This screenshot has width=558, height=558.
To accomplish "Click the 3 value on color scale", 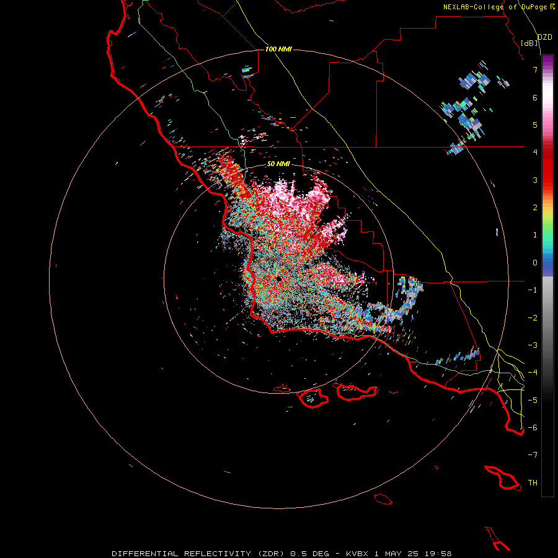I will pyautogui.click(x=535, y=180).
